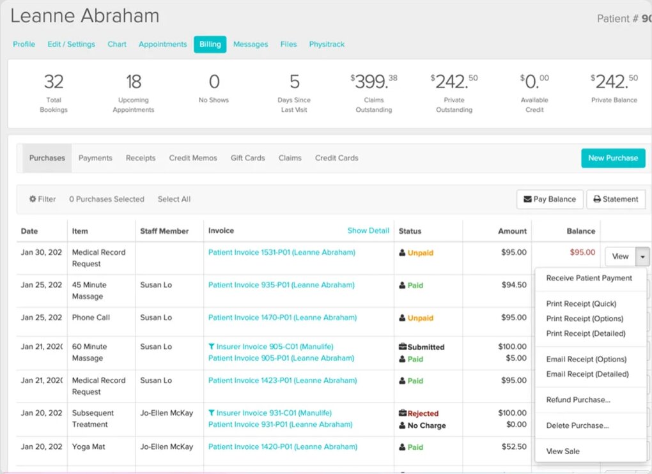Click the briefcase icon next to Submitted
The width and height of the screenshot is (652, 474).
click(403, 347)
